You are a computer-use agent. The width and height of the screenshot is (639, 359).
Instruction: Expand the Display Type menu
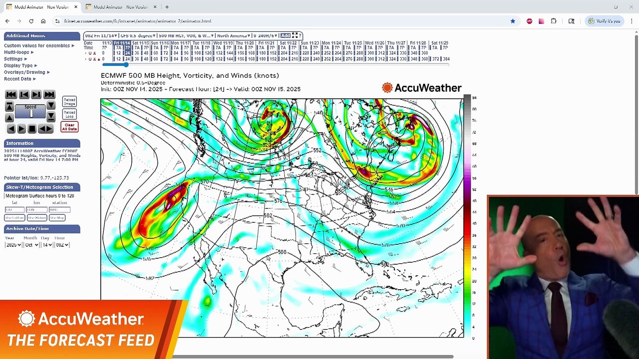[x=20, y=65]
